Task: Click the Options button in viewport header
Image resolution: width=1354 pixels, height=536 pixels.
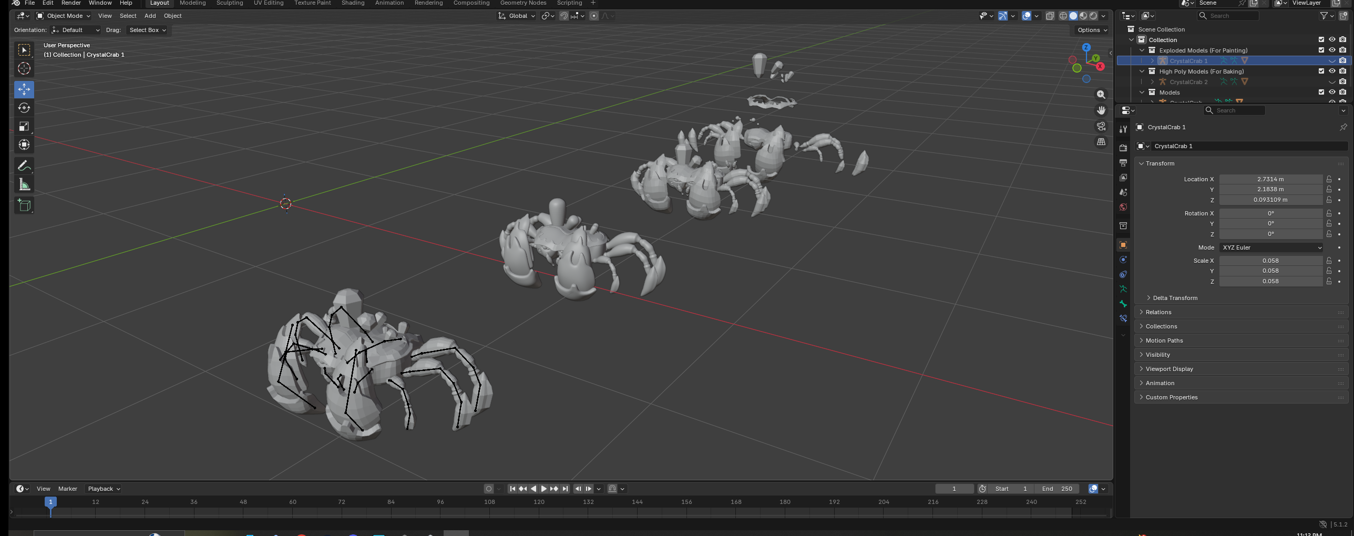Action: point(1092,30)
